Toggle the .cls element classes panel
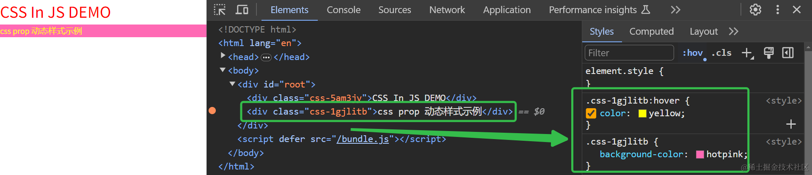812x175 pixels. point(721,53)
